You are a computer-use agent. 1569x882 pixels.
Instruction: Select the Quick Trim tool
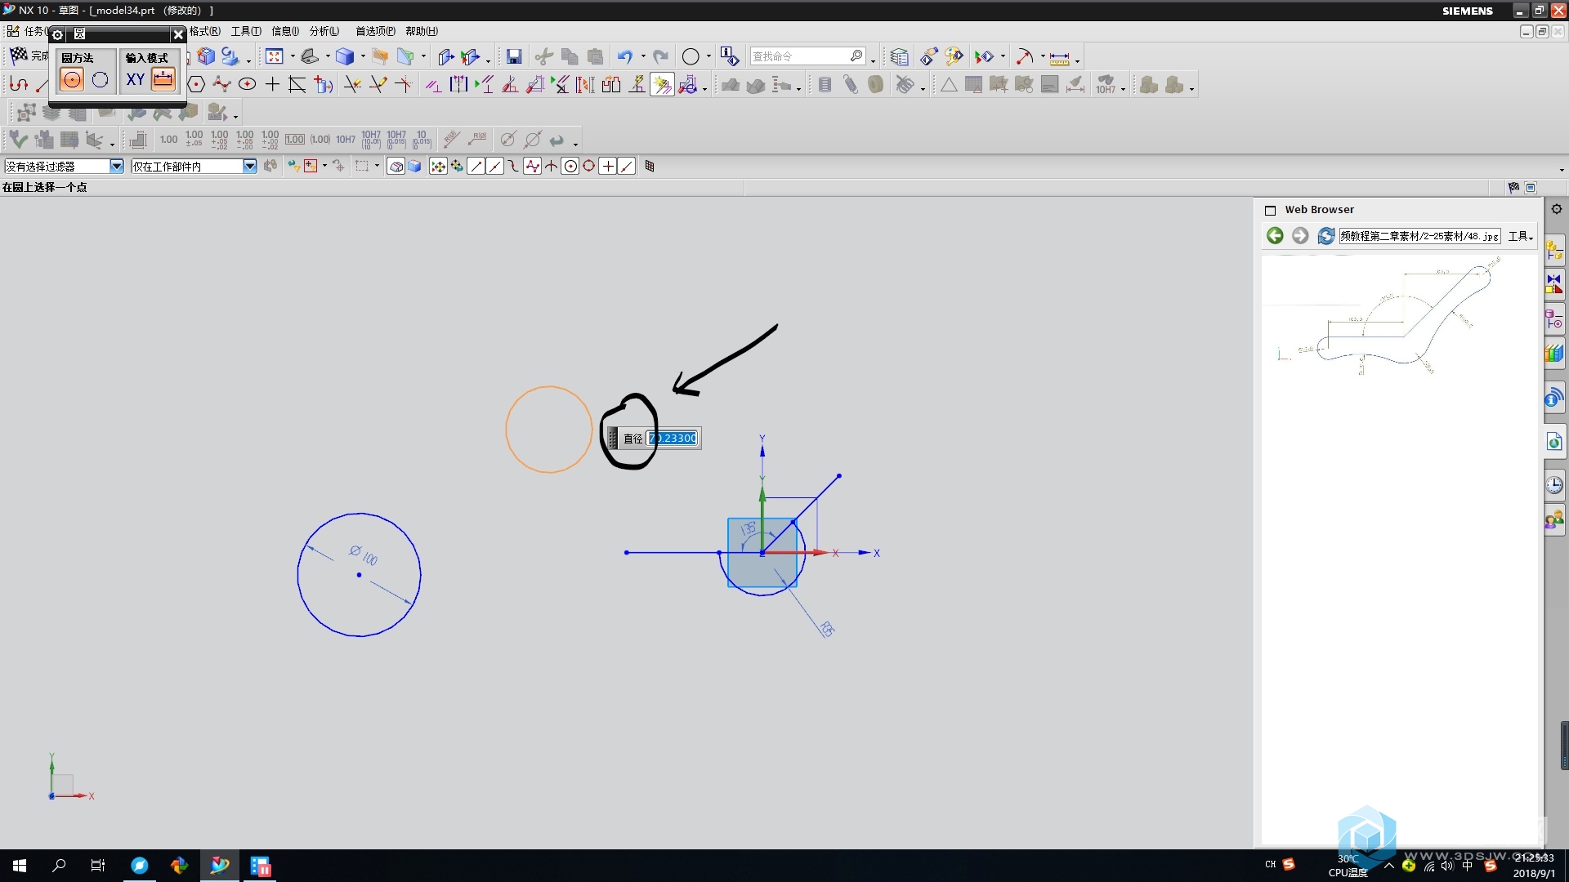pyautogui.click(x=352, y=84)
